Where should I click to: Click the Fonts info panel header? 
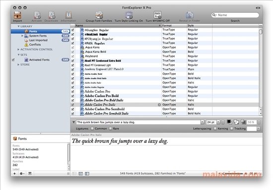40,139
